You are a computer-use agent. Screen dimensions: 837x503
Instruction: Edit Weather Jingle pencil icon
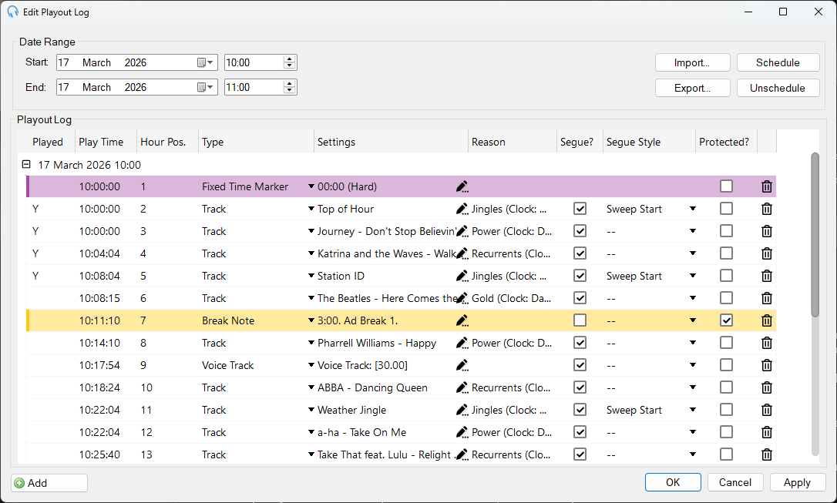tap(462, 411)
